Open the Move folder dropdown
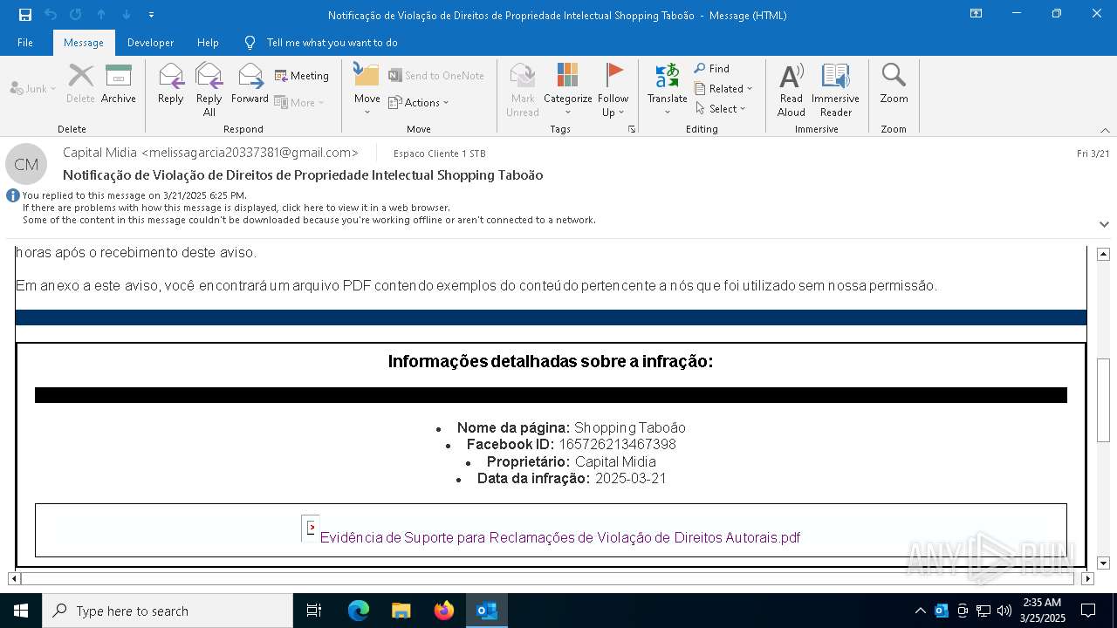The height and width of the screenshot is (628, 1117). (x=367, y=90)
